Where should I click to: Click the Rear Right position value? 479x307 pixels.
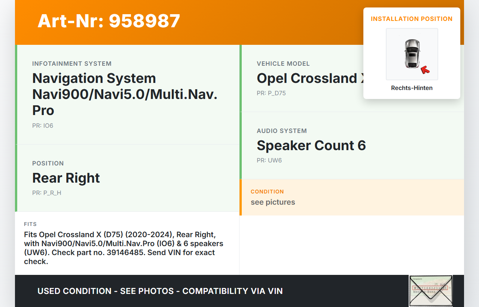point(66,178)
